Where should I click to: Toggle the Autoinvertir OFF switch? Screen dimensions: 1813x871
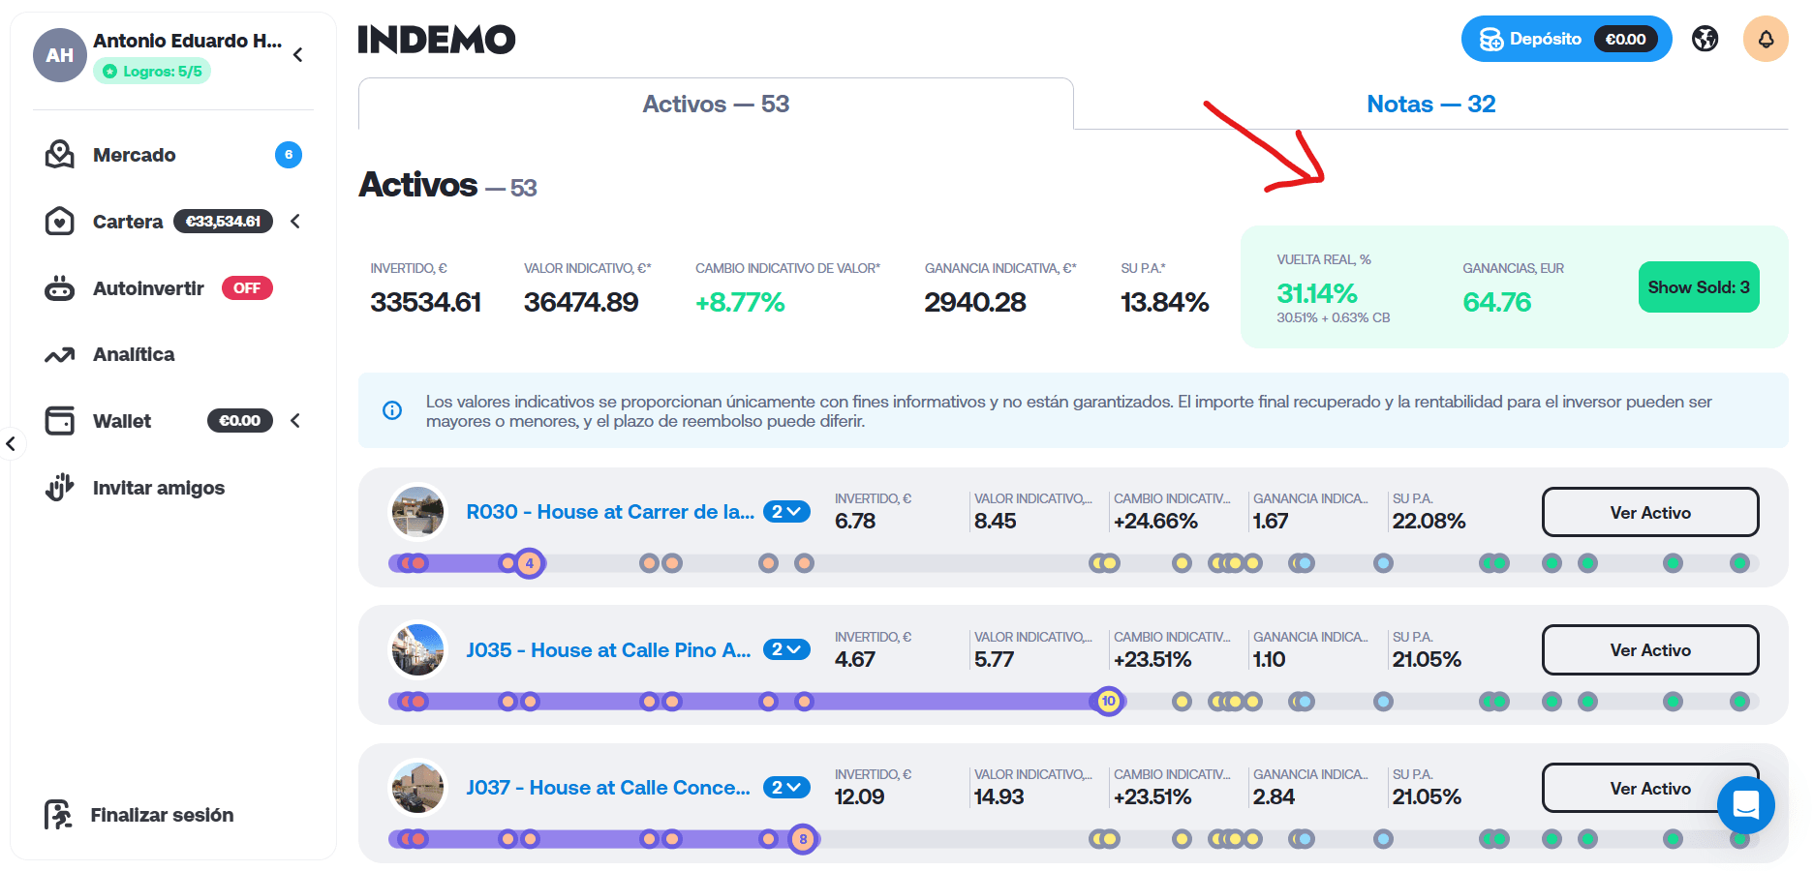pos(247,288)
